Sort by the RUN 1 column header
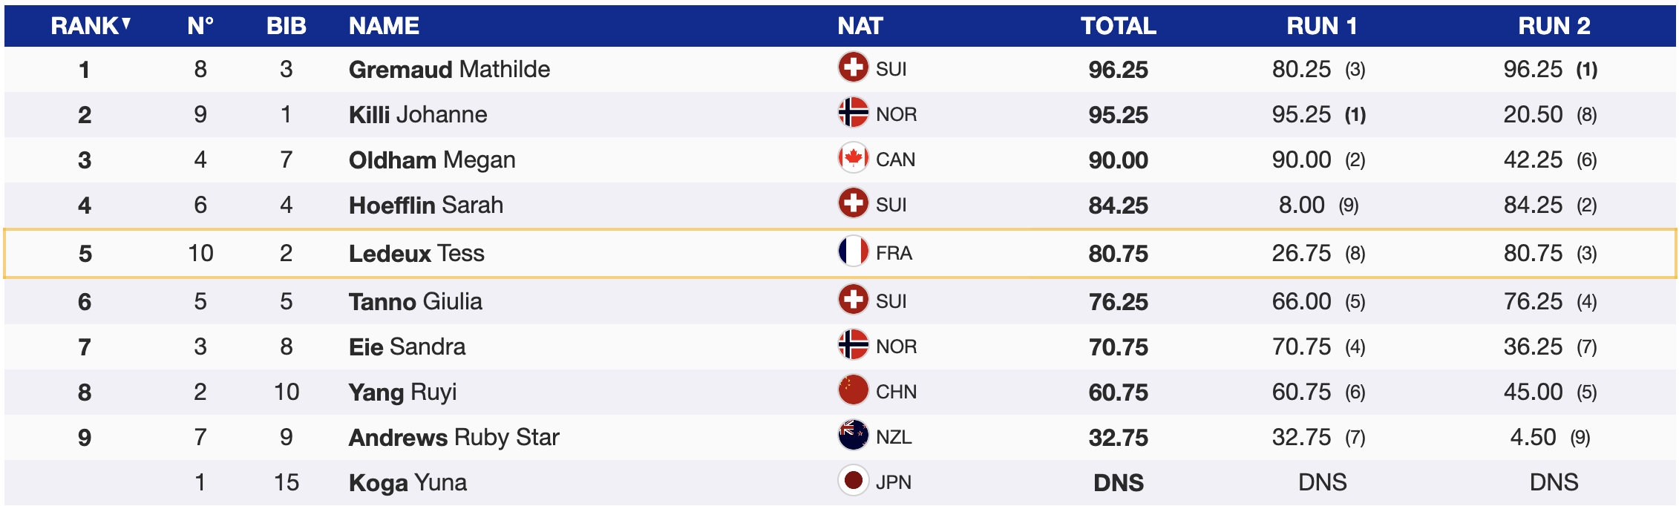Image resolution: width=1679 pixels, height=506 pixels. 1321,26
